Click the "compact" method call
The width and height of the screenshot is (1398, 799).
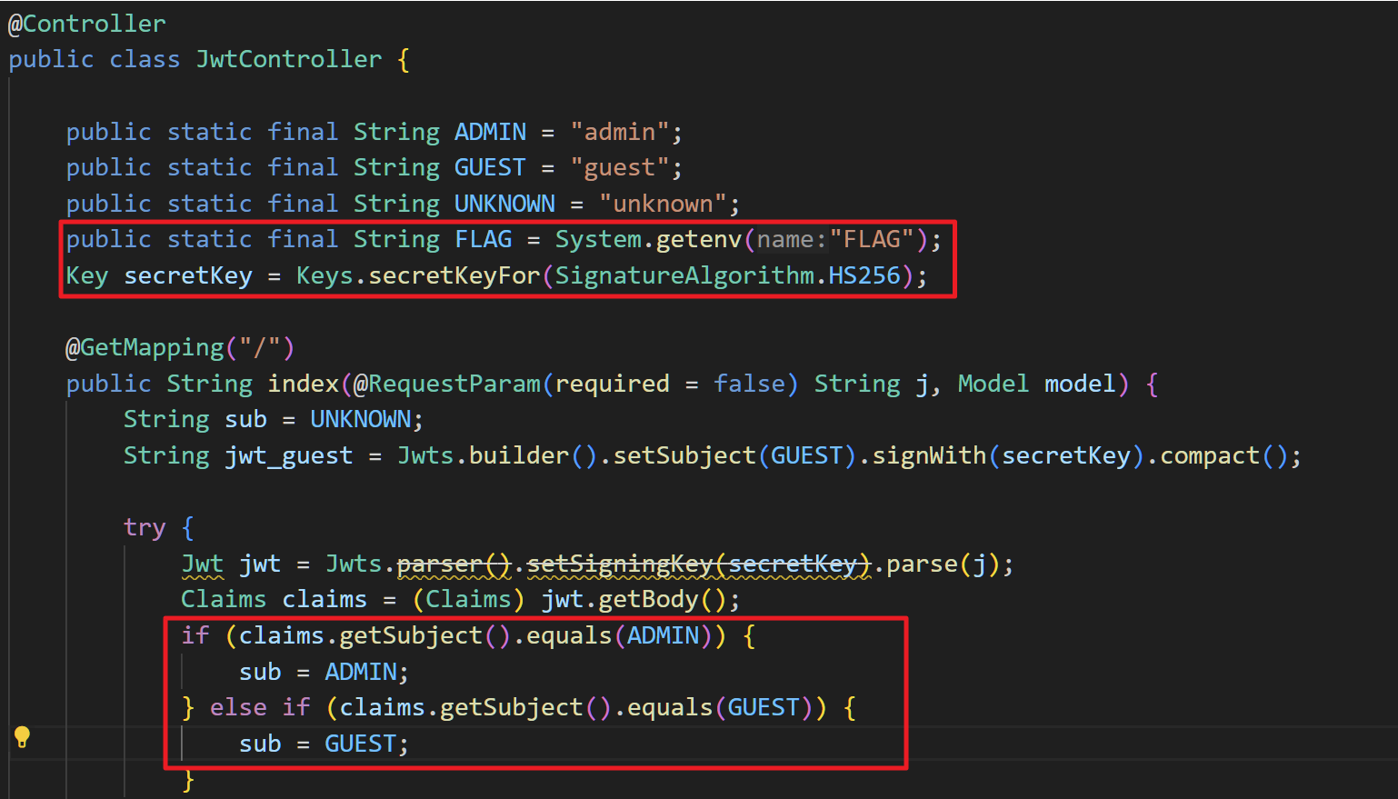click(1210, 455)
